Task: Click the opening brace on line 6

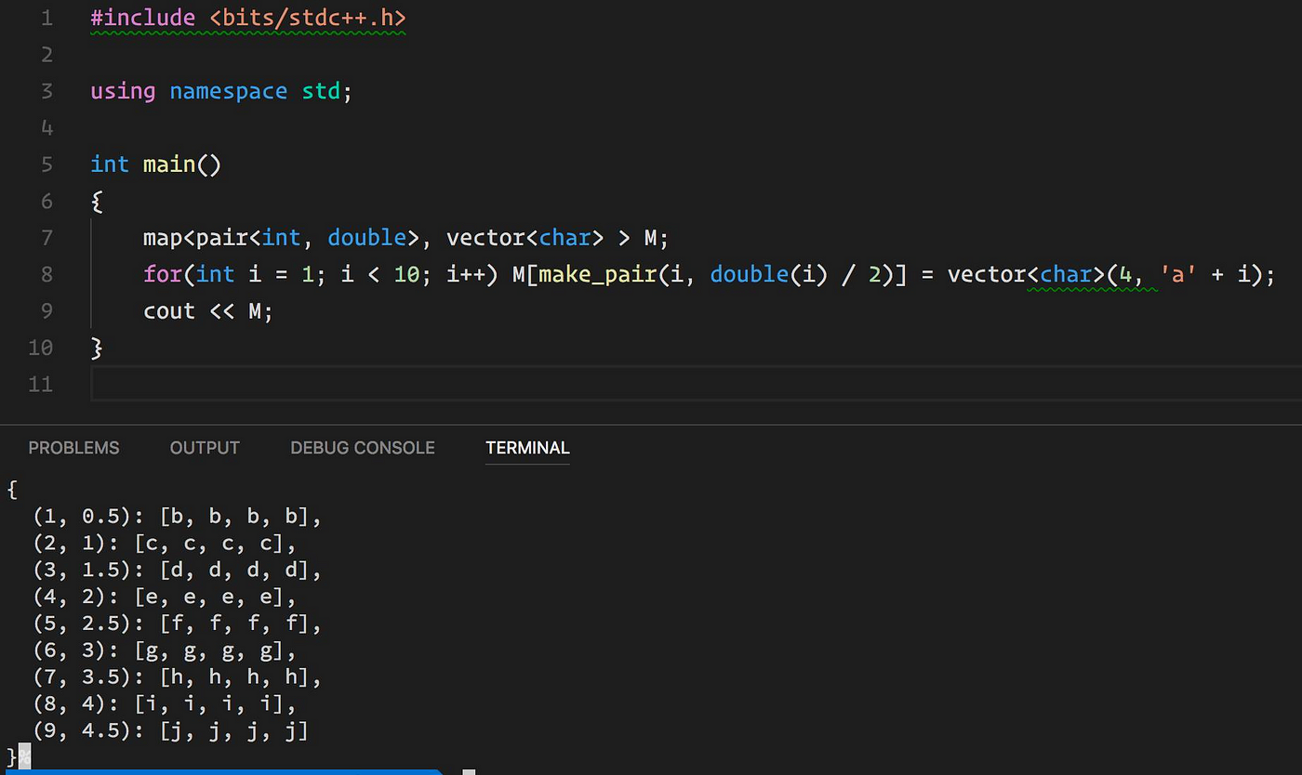Action: coord(97,201)
